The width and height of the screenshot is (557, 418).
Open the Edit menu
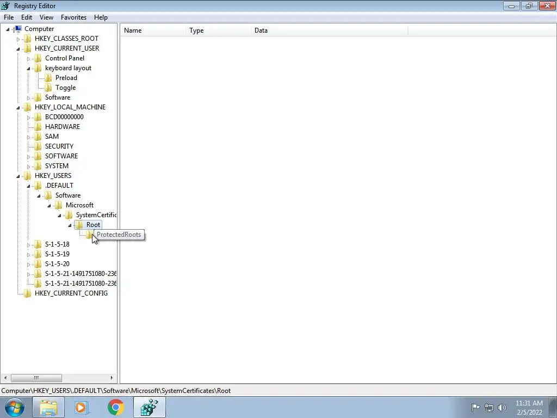27,17
